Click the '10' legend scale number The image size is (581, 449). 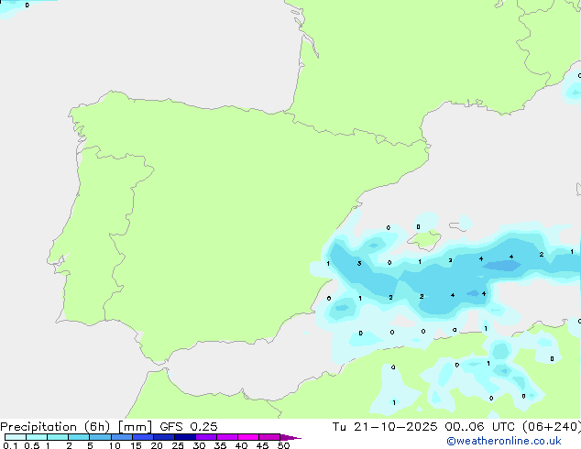(x=115, y=445)
